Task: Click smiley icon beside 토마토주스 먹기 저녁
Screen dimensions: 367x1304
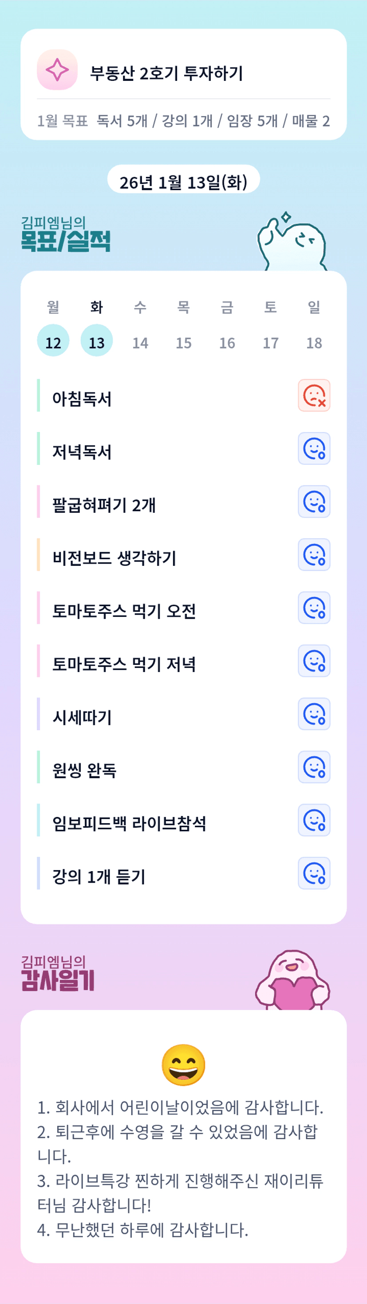Action: click(x=314, y=661)
